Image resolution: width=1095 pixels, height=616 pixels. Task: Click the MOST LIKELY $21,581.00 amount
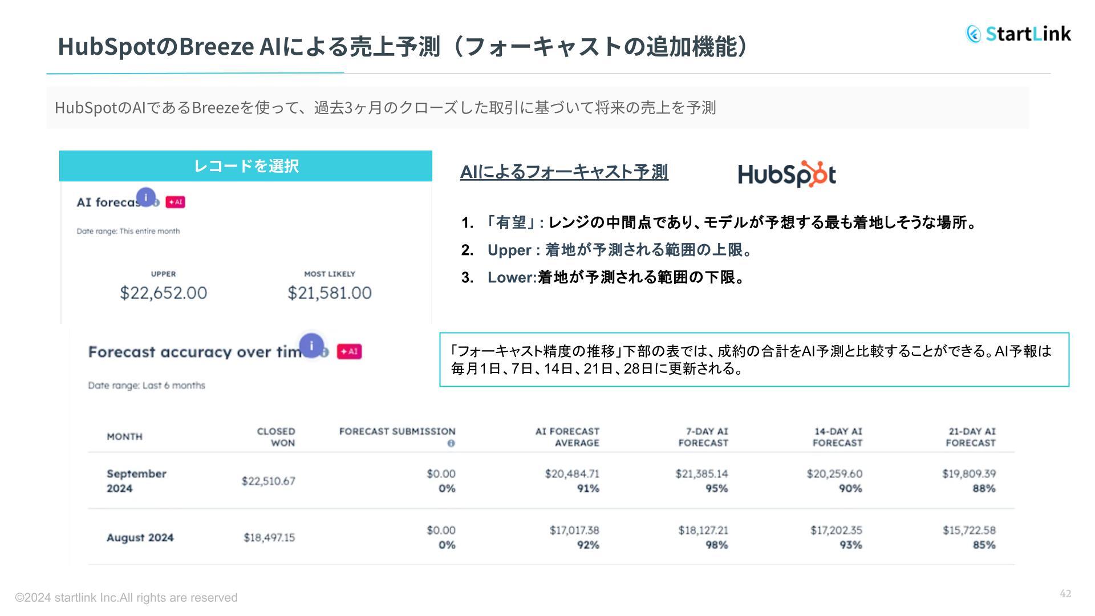(x=329, y=293)
